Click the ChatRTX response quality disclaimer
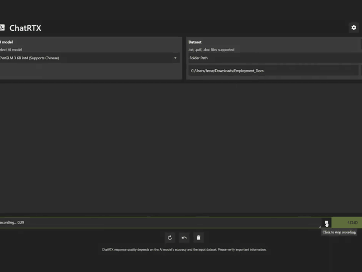 coord(184,250)
